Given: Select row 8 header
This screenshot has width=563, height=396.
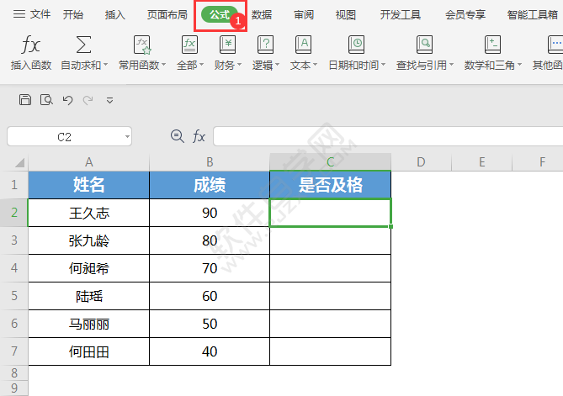Looking at the screenshot, I should pyautogui.click(x=14, y=373).
